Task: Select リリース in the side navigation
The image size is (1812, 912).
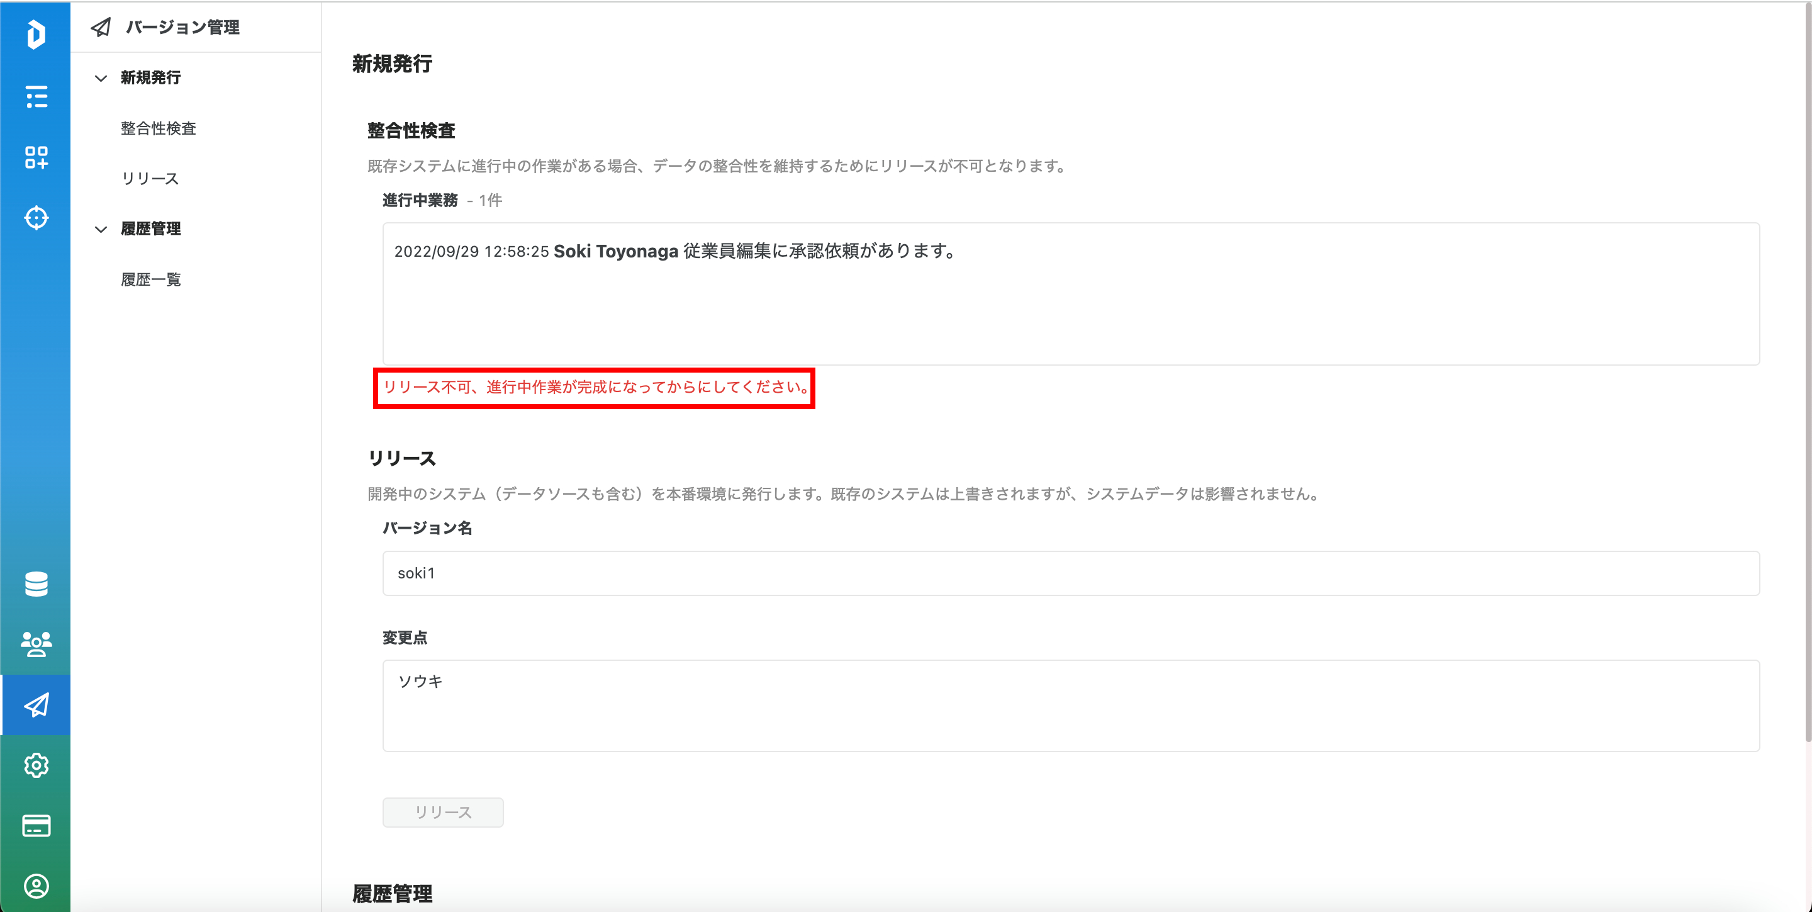Action: pos(150,179)
